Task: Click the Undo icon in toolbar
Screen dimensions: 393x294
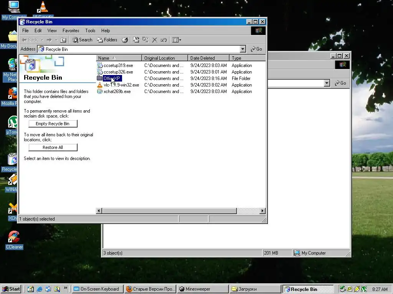Action: point(163,40)
